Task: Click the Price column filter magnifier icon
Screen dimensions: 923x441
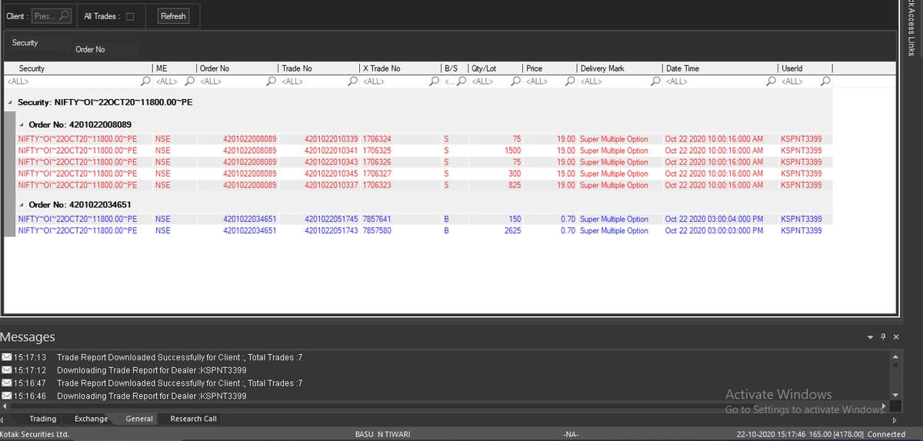Action: click(x=570, y=81)
